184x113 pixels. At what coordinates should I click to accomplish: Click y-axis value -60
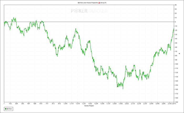pyautogui.click(x=176, y=47)
